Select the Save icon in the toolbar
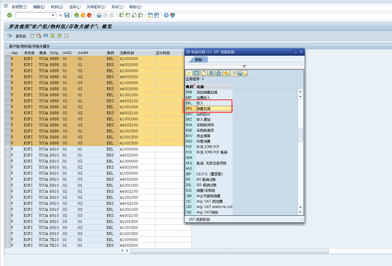The width and height of the screenshot is (392, 266). [67, 15]
